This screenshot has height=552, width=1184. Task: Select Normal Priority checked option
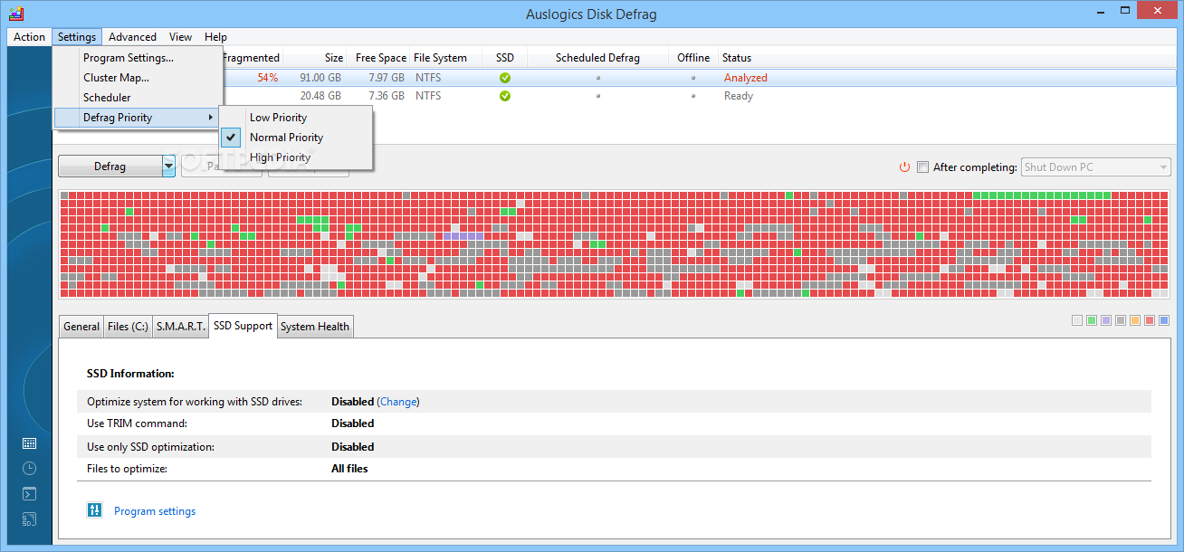pos(296,138)
